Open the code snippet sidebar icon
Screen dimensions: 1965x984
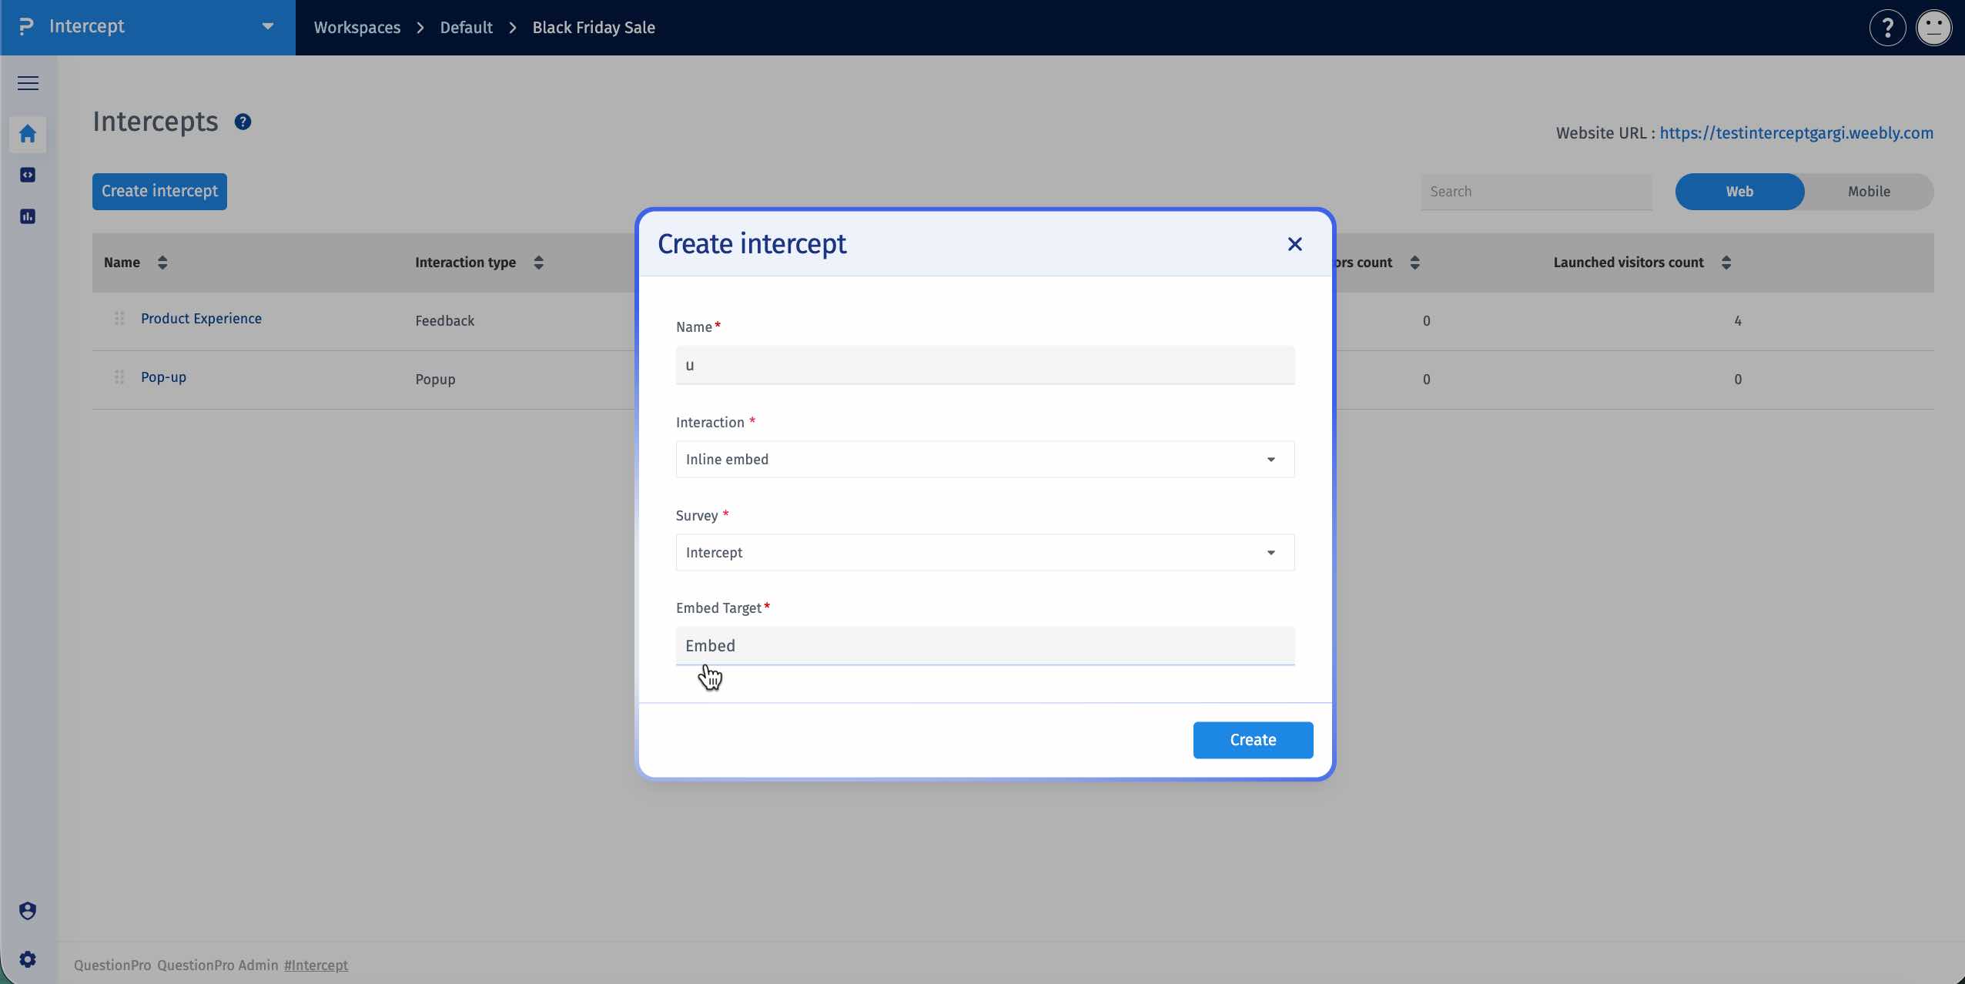click(28, 176)
